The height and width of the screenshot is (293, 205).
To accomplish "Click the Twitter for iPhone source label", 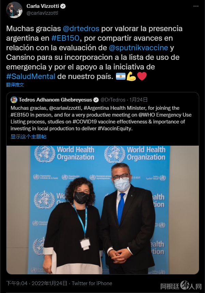I will click(x=92, y=283).
